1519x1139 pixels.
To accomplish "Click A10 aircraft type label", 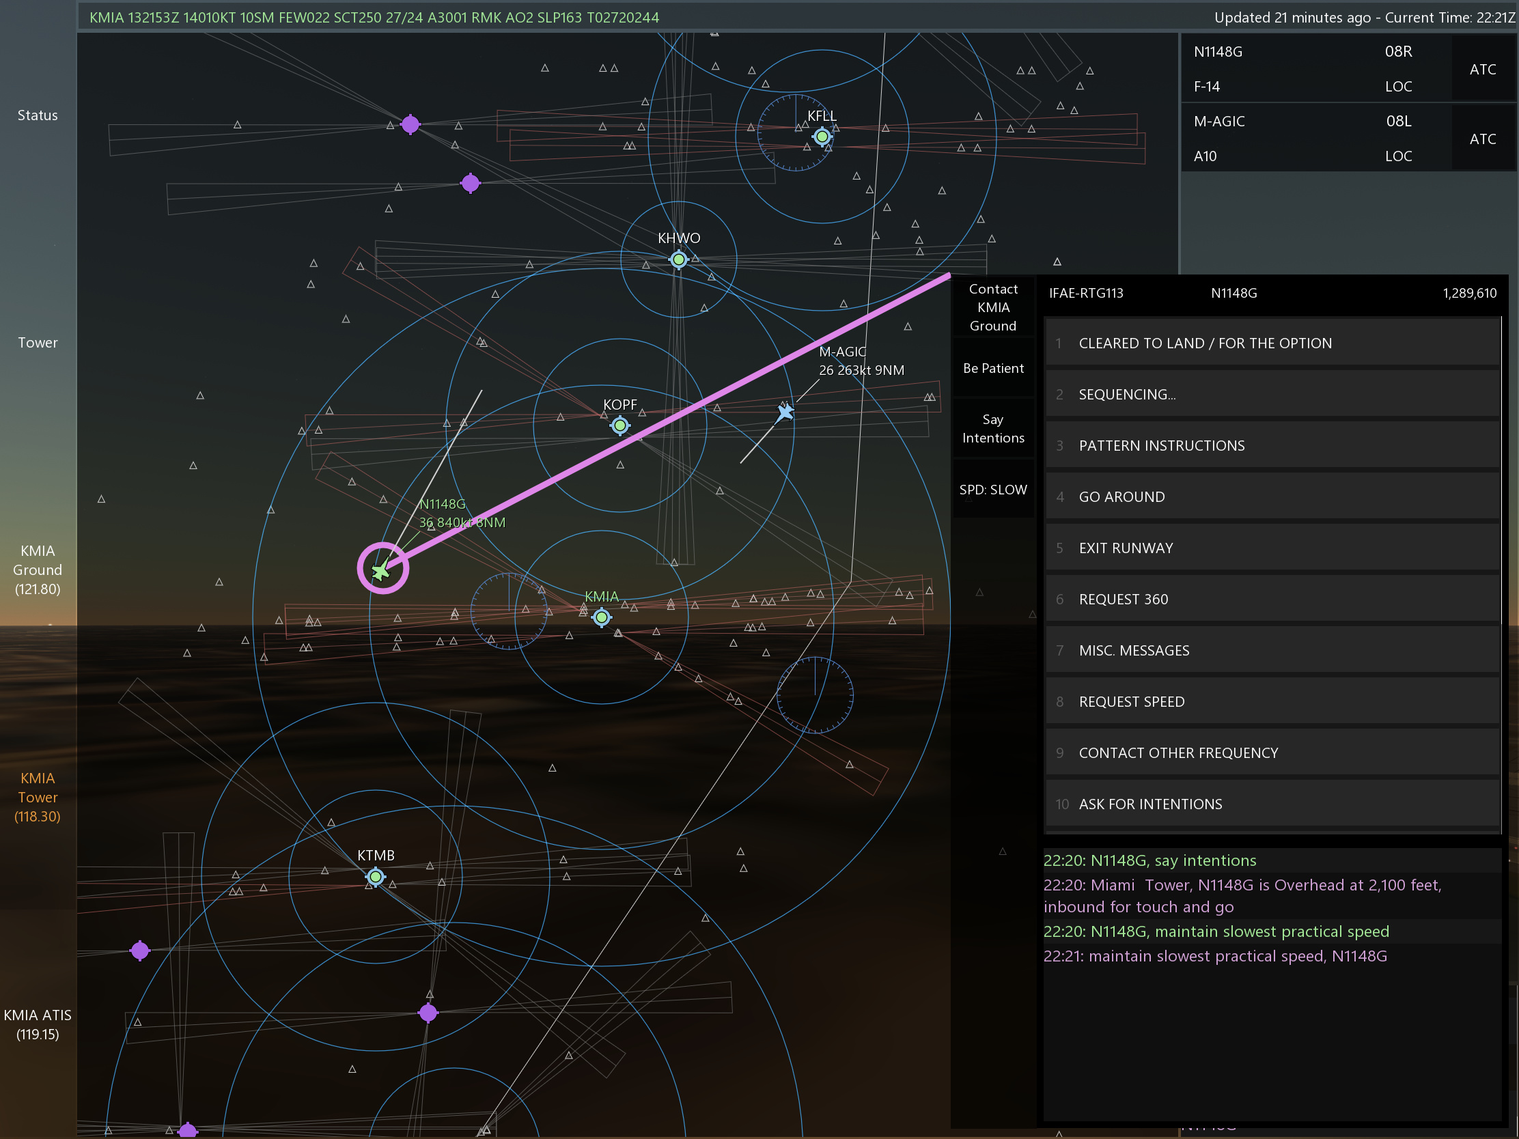I will pyautogui.click(x=1206, y=156).
